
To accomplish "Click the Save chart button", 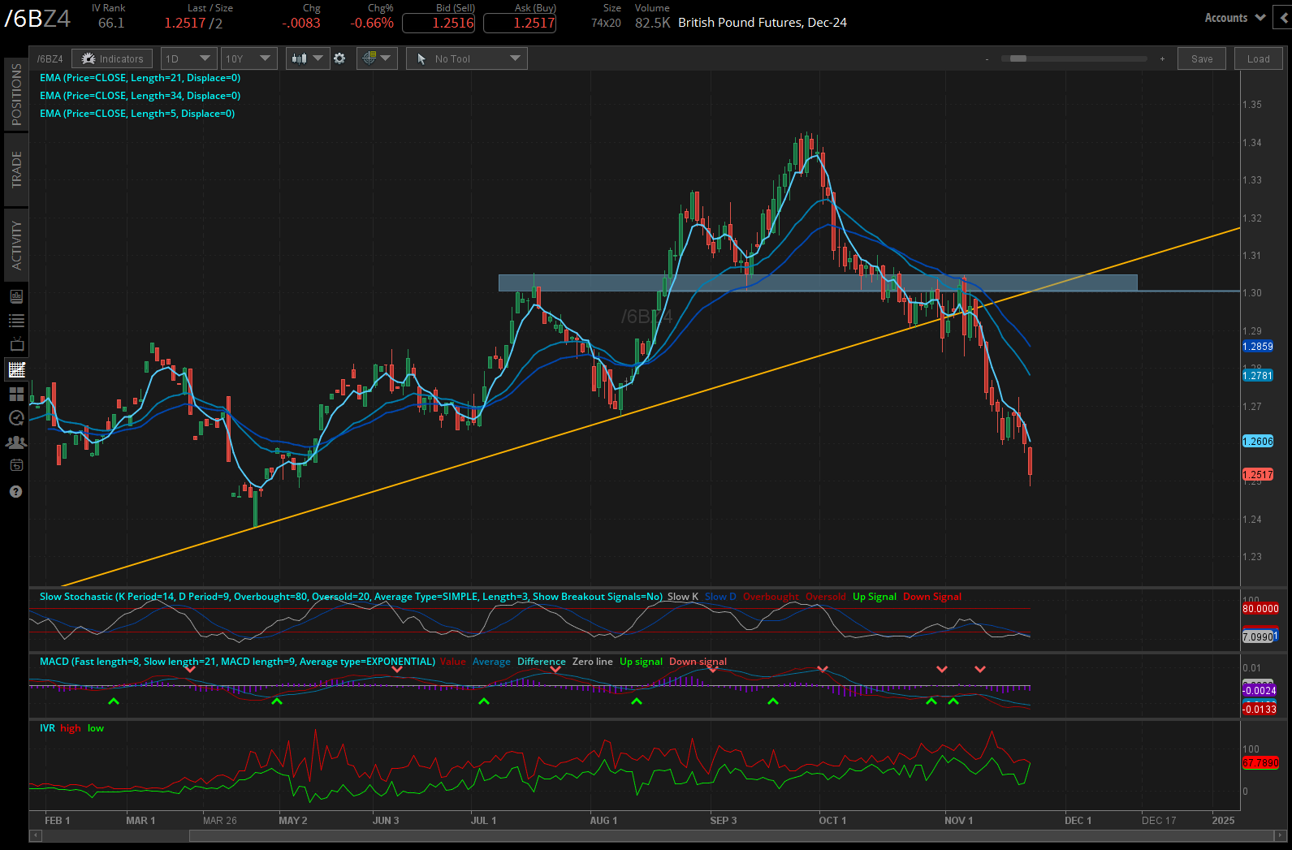I will [1202, 58].
